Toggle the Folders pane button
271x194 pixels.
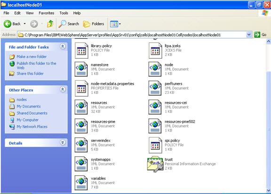94,24
